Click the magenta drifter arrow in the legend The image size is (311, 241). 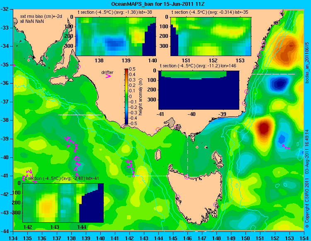click(108, 76)
